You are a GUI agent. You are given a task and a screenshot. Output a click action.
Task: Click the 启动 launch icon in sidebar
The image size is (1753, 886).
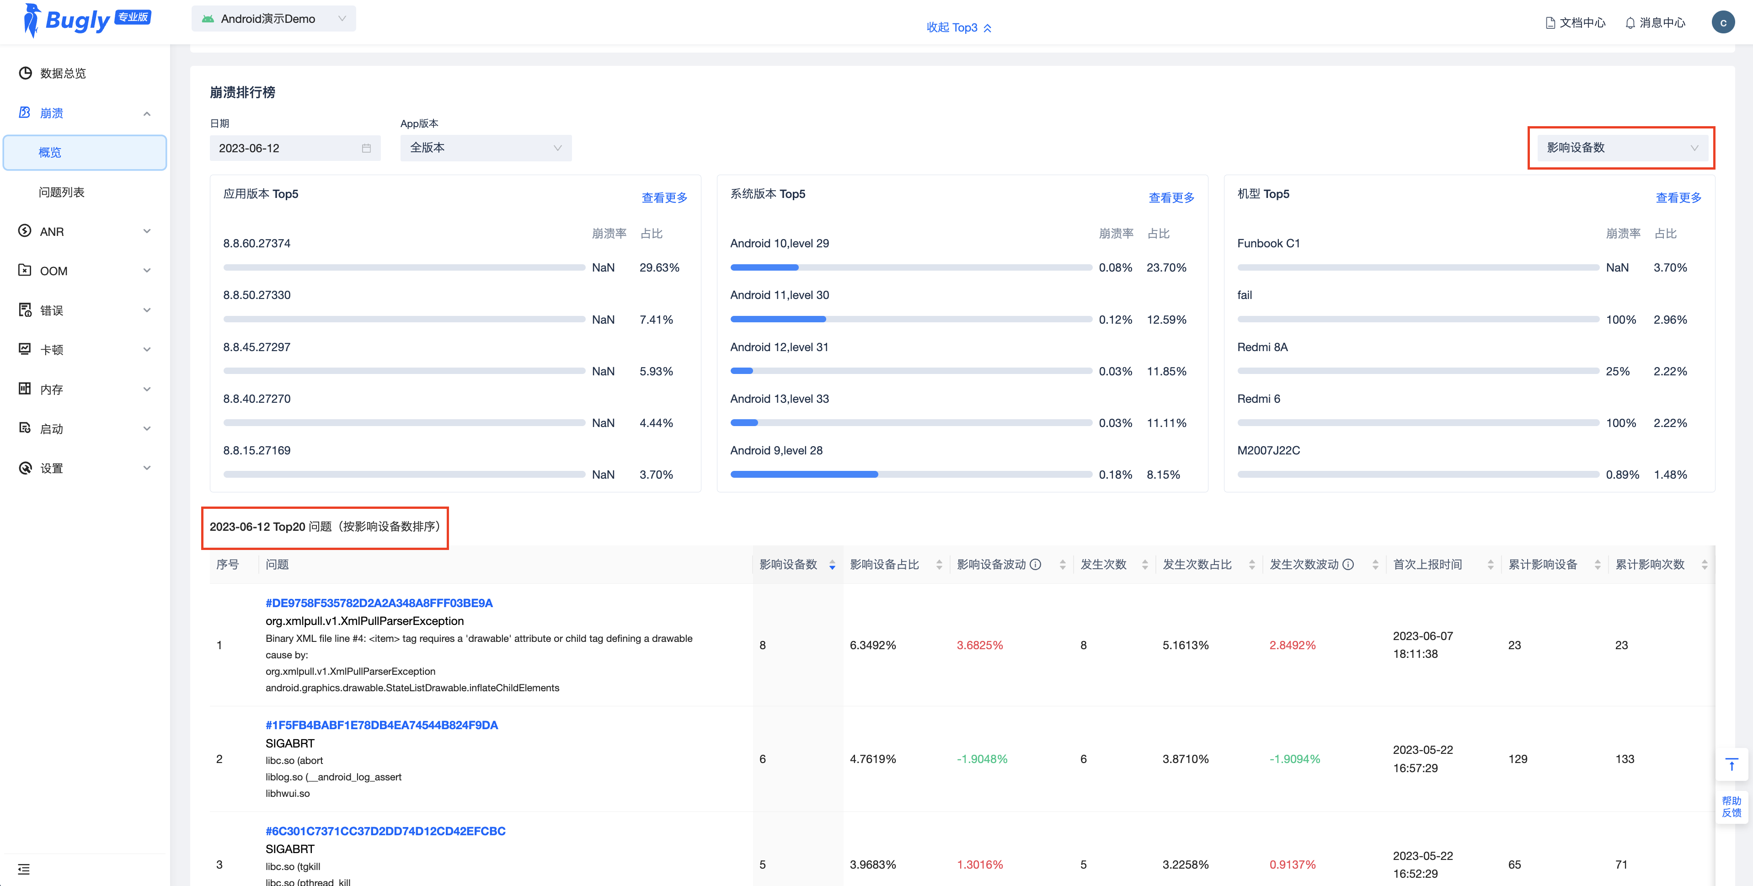pyautogui.click(x=25, y=428)
